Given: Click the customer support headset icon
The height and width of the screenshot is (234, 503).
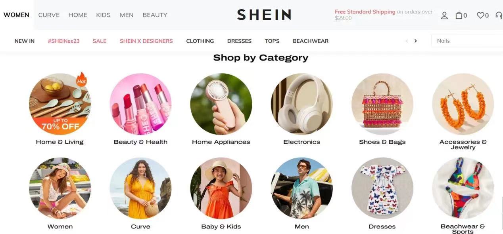Looking at the screenshot, I should 499,15.
